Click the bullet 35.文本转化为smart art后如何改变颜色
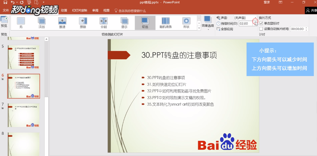The image size is (317, 156). 180,104
